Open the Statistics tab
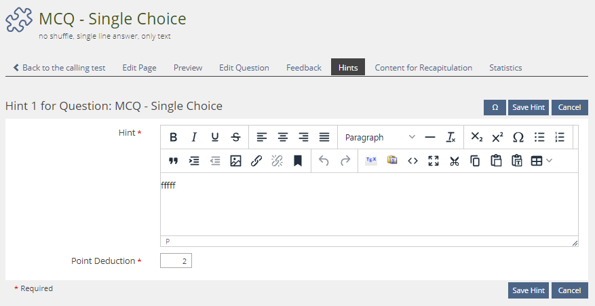Screen dimensions: 595x306 click(505, 68)
